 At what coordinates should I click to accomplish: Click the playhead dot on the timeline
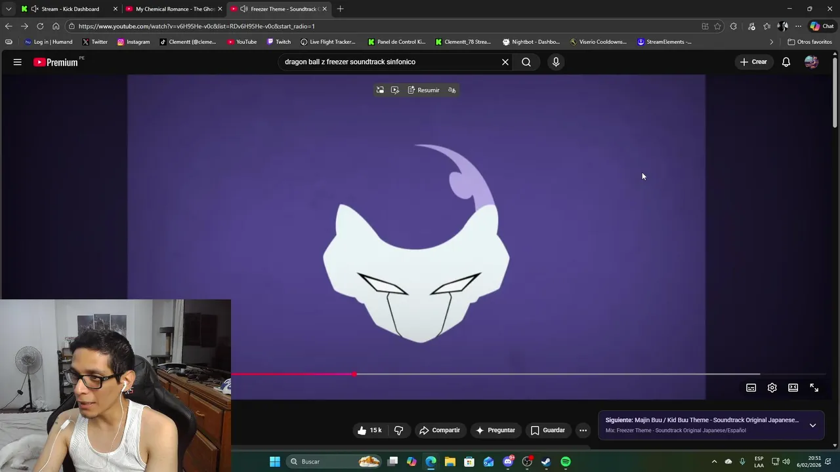click(x=354, y=374)
